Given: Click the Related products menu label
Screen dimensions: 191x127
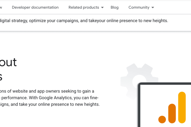Looking at the screenshot, I should pyautogui.click(x=84, y=7).
